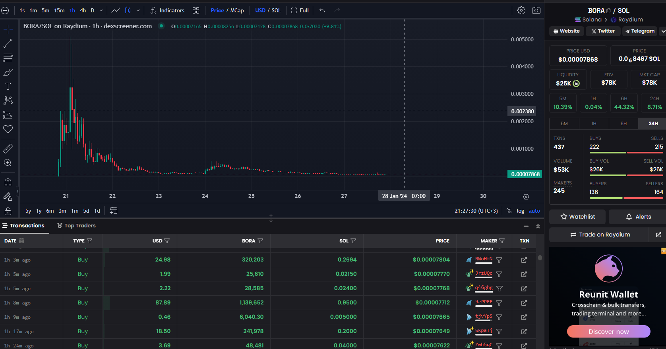Viewport: 666px width, 349px height.
Task: Select the zoom in tool
Action: click(x=8, y=163)
